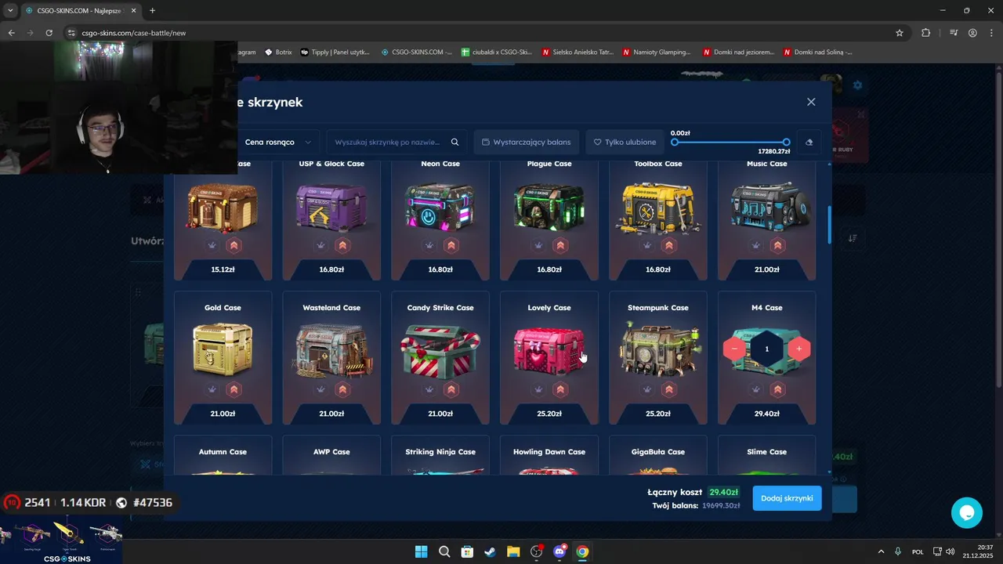Click the minimum price slider handle
The height and width of the screenshot is (564, 1003).
tap(675, 143)
